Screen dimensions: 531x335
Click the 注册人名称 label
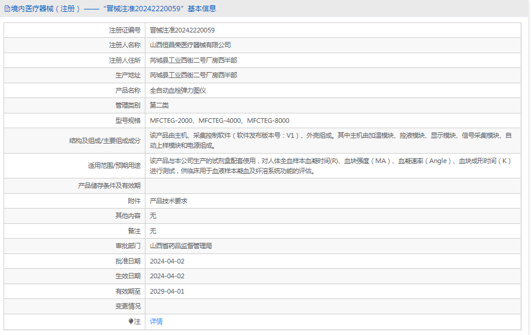(x=125, y=45)
